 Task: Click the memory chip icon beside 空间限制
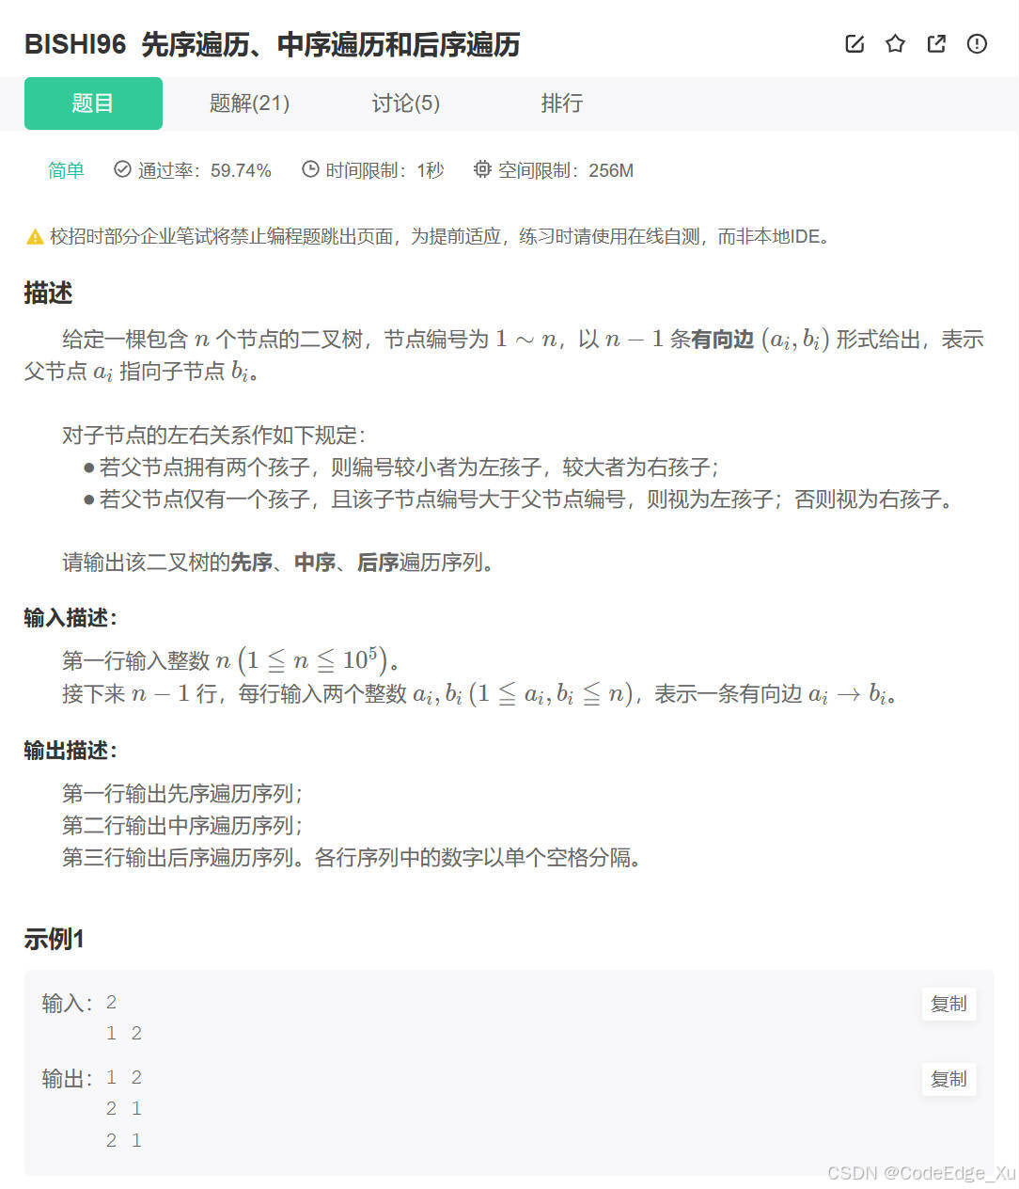pos(481,169)
